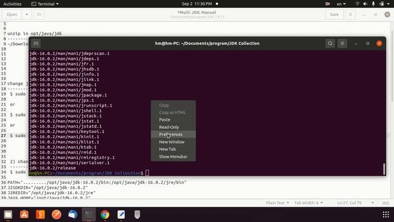Click the volume speaker icon
The height and width of the screenshot is (222, 394).
365,4
